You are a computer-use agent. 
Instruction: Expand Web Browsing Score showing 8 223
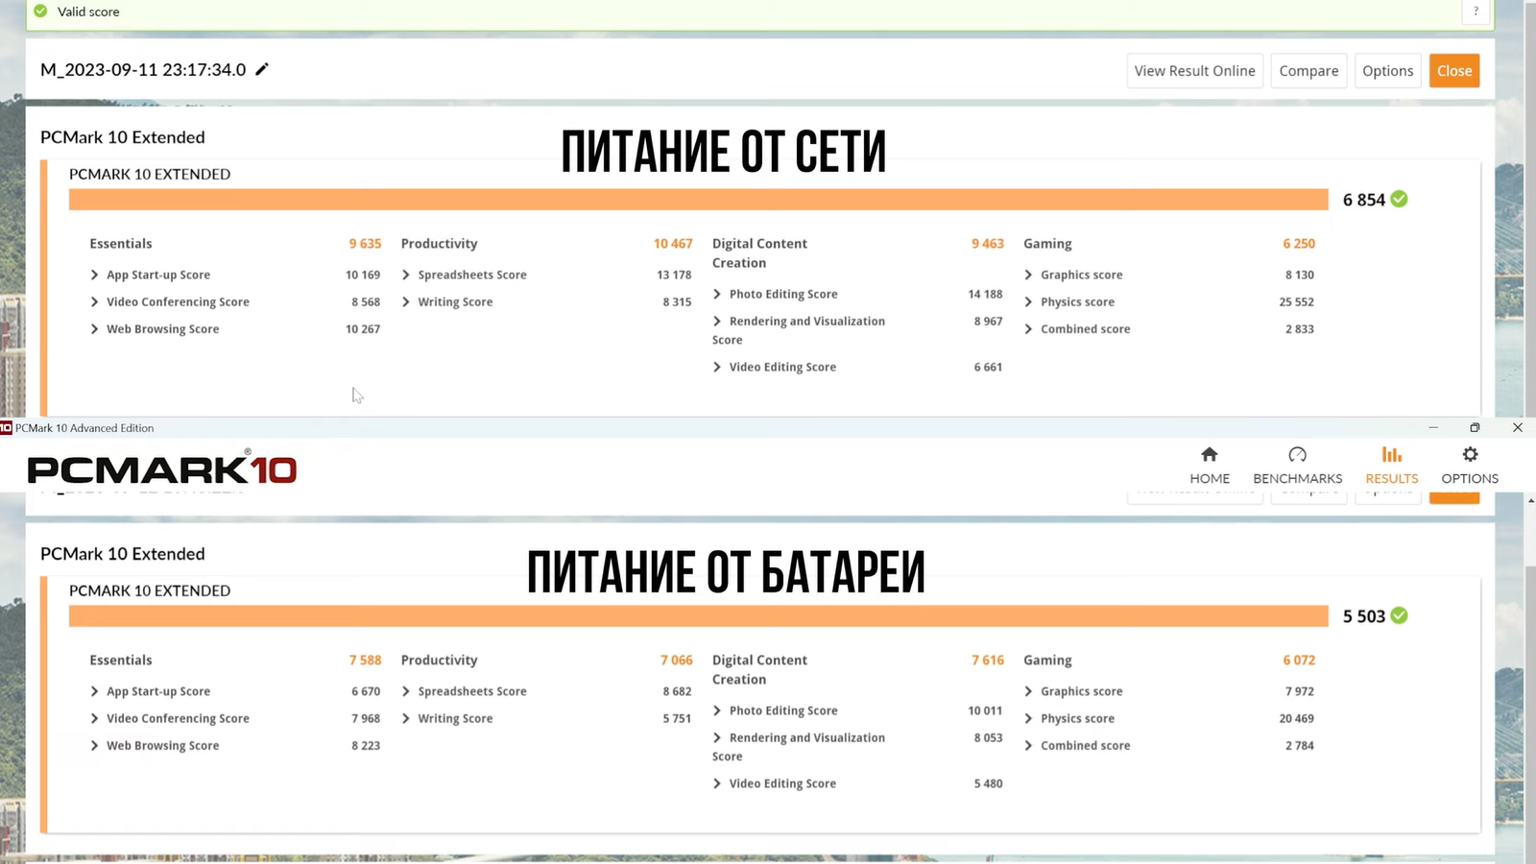94,745
